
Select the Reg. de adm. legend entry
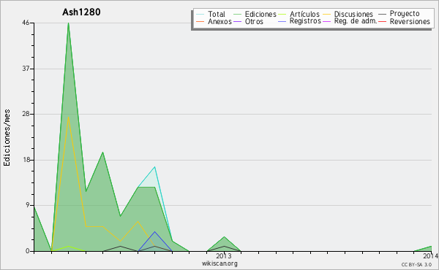coord(356,21)
